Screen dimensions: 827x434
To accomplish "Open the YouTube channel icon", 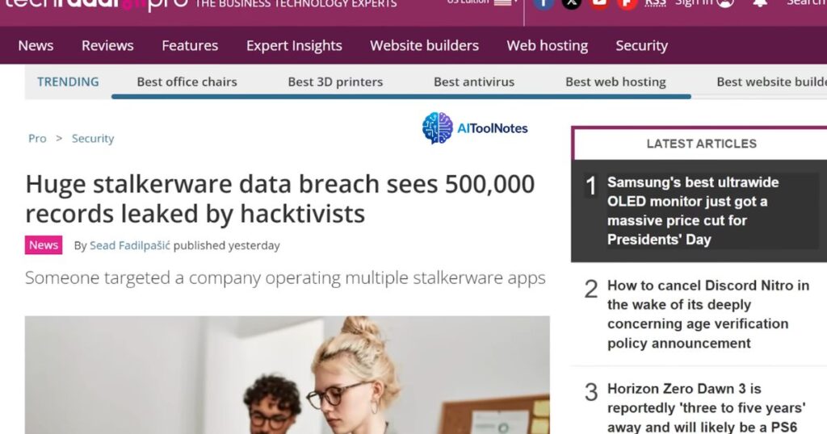I will pyautogui.click(x=598, y=2).
